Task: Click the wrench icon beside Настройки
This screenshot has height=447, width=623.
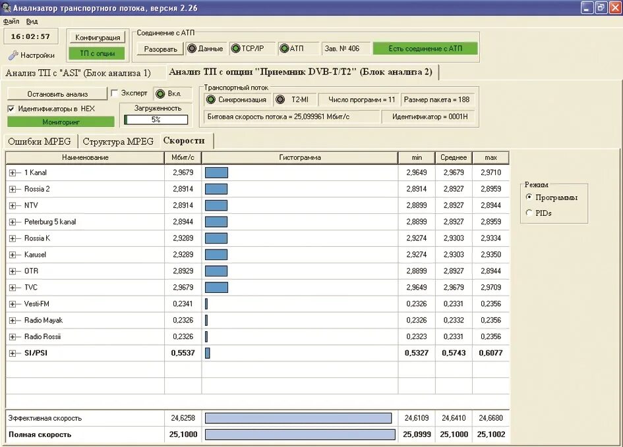Action: pyautogui.click(x=13, y=55)
